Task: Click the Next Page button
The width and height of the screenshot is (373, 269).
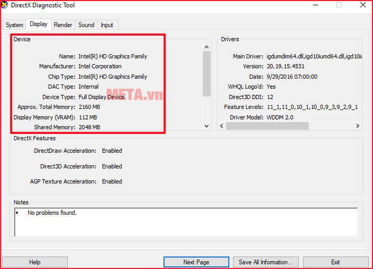Action: (196, 262)
